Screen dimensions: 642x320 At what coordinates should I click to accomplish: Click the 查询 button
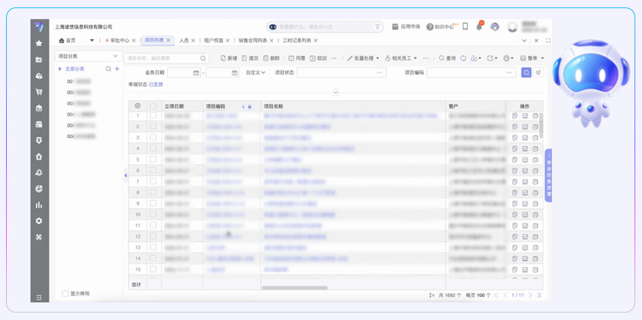pyautogui.click(x=447, y=58)
